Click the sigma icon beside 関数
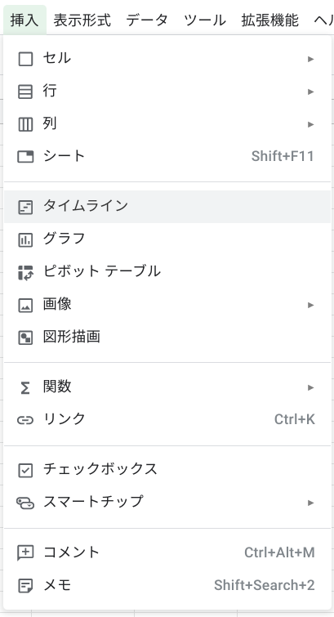The height and width of the screenshot is (617, 334). [25, 388]
